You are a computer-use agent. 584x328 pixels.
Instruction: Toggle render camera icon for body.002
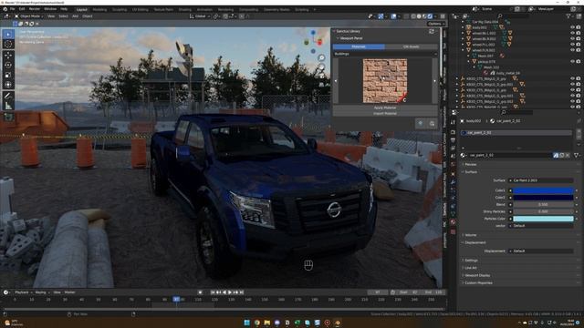[x=579, y=27]
